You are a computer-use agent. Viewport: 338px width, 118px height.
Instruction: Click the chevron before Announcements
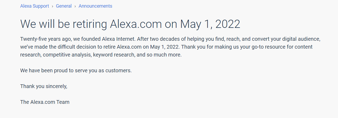[75, 6]
